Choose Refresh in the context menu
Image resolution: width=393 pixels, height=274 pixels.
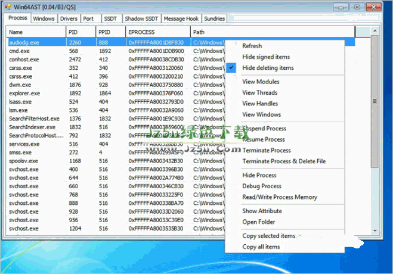[284, 46]
